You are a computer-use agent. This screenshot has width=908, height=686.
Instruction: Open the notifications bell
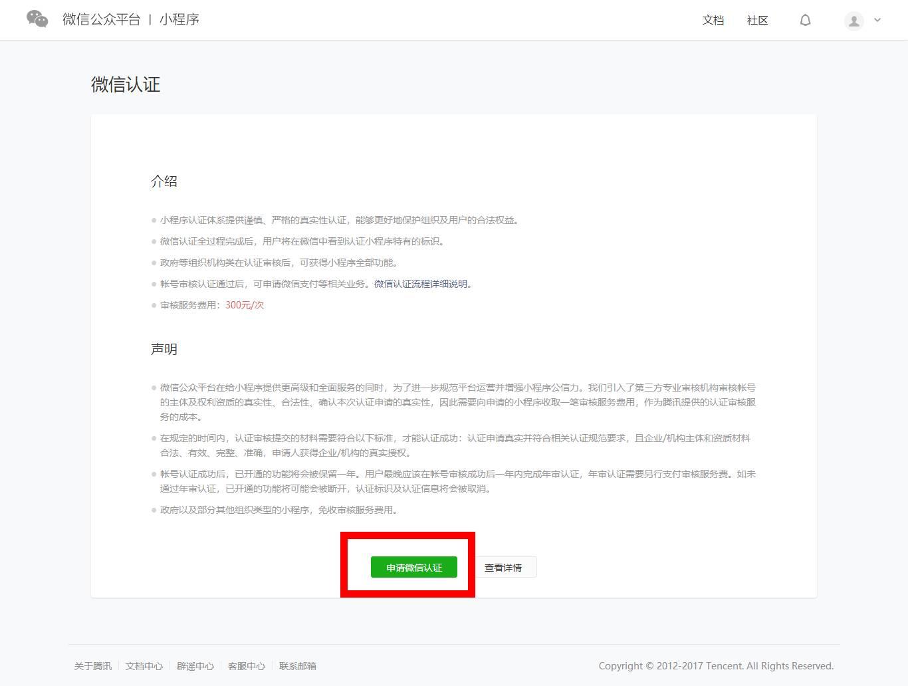805,20
